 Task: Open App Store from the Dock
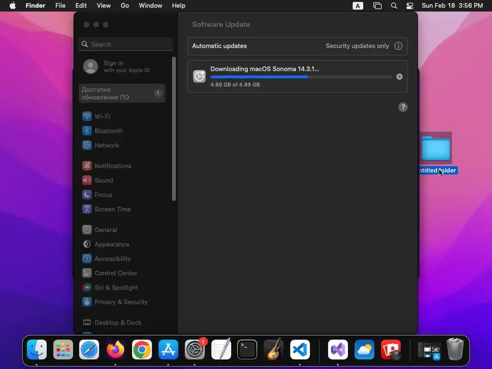[168, 349]
